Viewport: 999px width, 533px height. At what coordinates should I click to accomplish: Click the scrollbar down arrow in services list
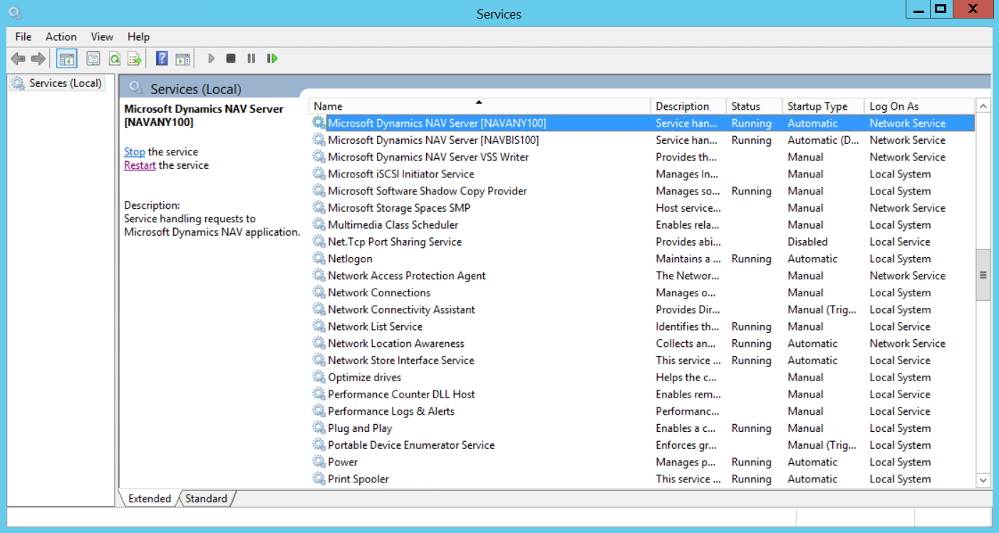tap(984, 480)
